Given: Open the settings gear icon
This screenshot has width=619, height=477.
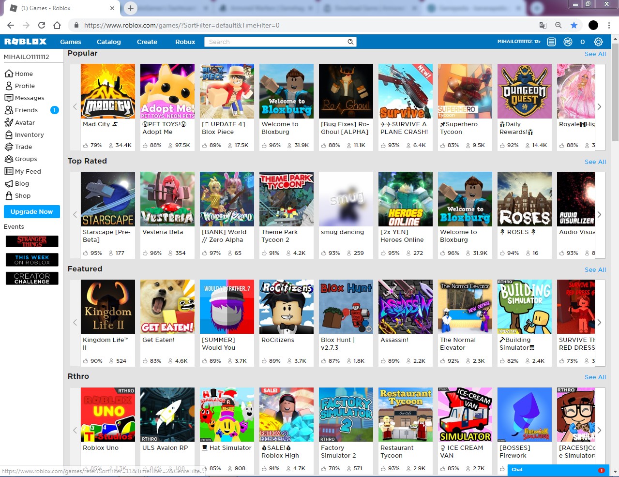Looking at the screenshot, I should point(598,42).
